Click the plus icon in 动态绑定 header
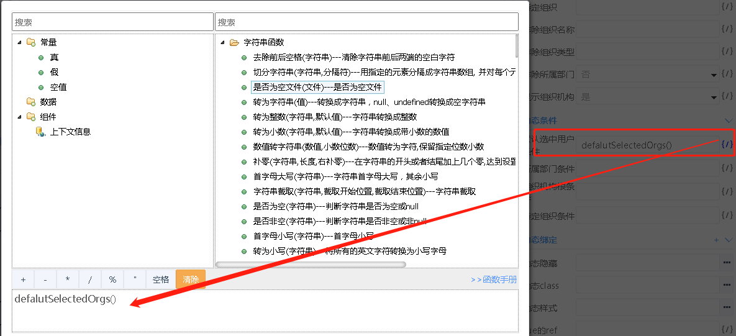Viewport: 736px width, 336px height. coord(716,240)
